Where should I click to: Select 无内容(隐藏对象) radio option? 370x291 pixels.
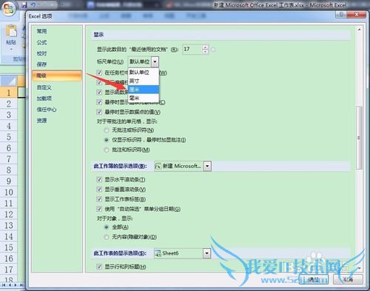(x=107, y=237)
